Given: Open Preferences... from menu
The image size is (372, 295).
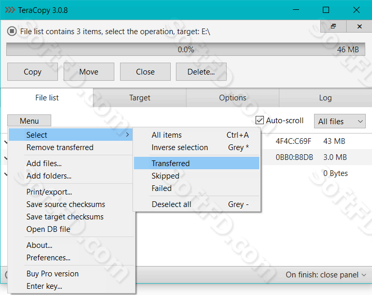Looking at the screenshot, I should click(x=70, y=258).
